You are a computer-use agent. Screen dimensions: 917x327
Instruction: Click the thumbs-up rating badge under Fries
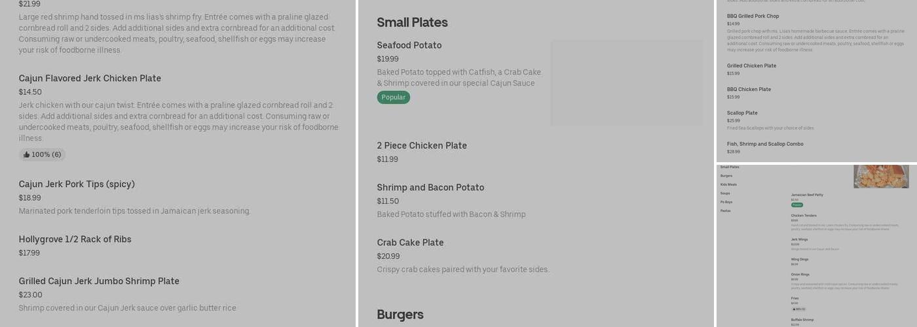pyautogui.click(x=798, y=309)
